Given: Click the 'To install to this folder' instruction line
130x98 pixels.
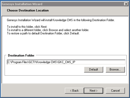Looking at the screenshot, I should 27,27.
